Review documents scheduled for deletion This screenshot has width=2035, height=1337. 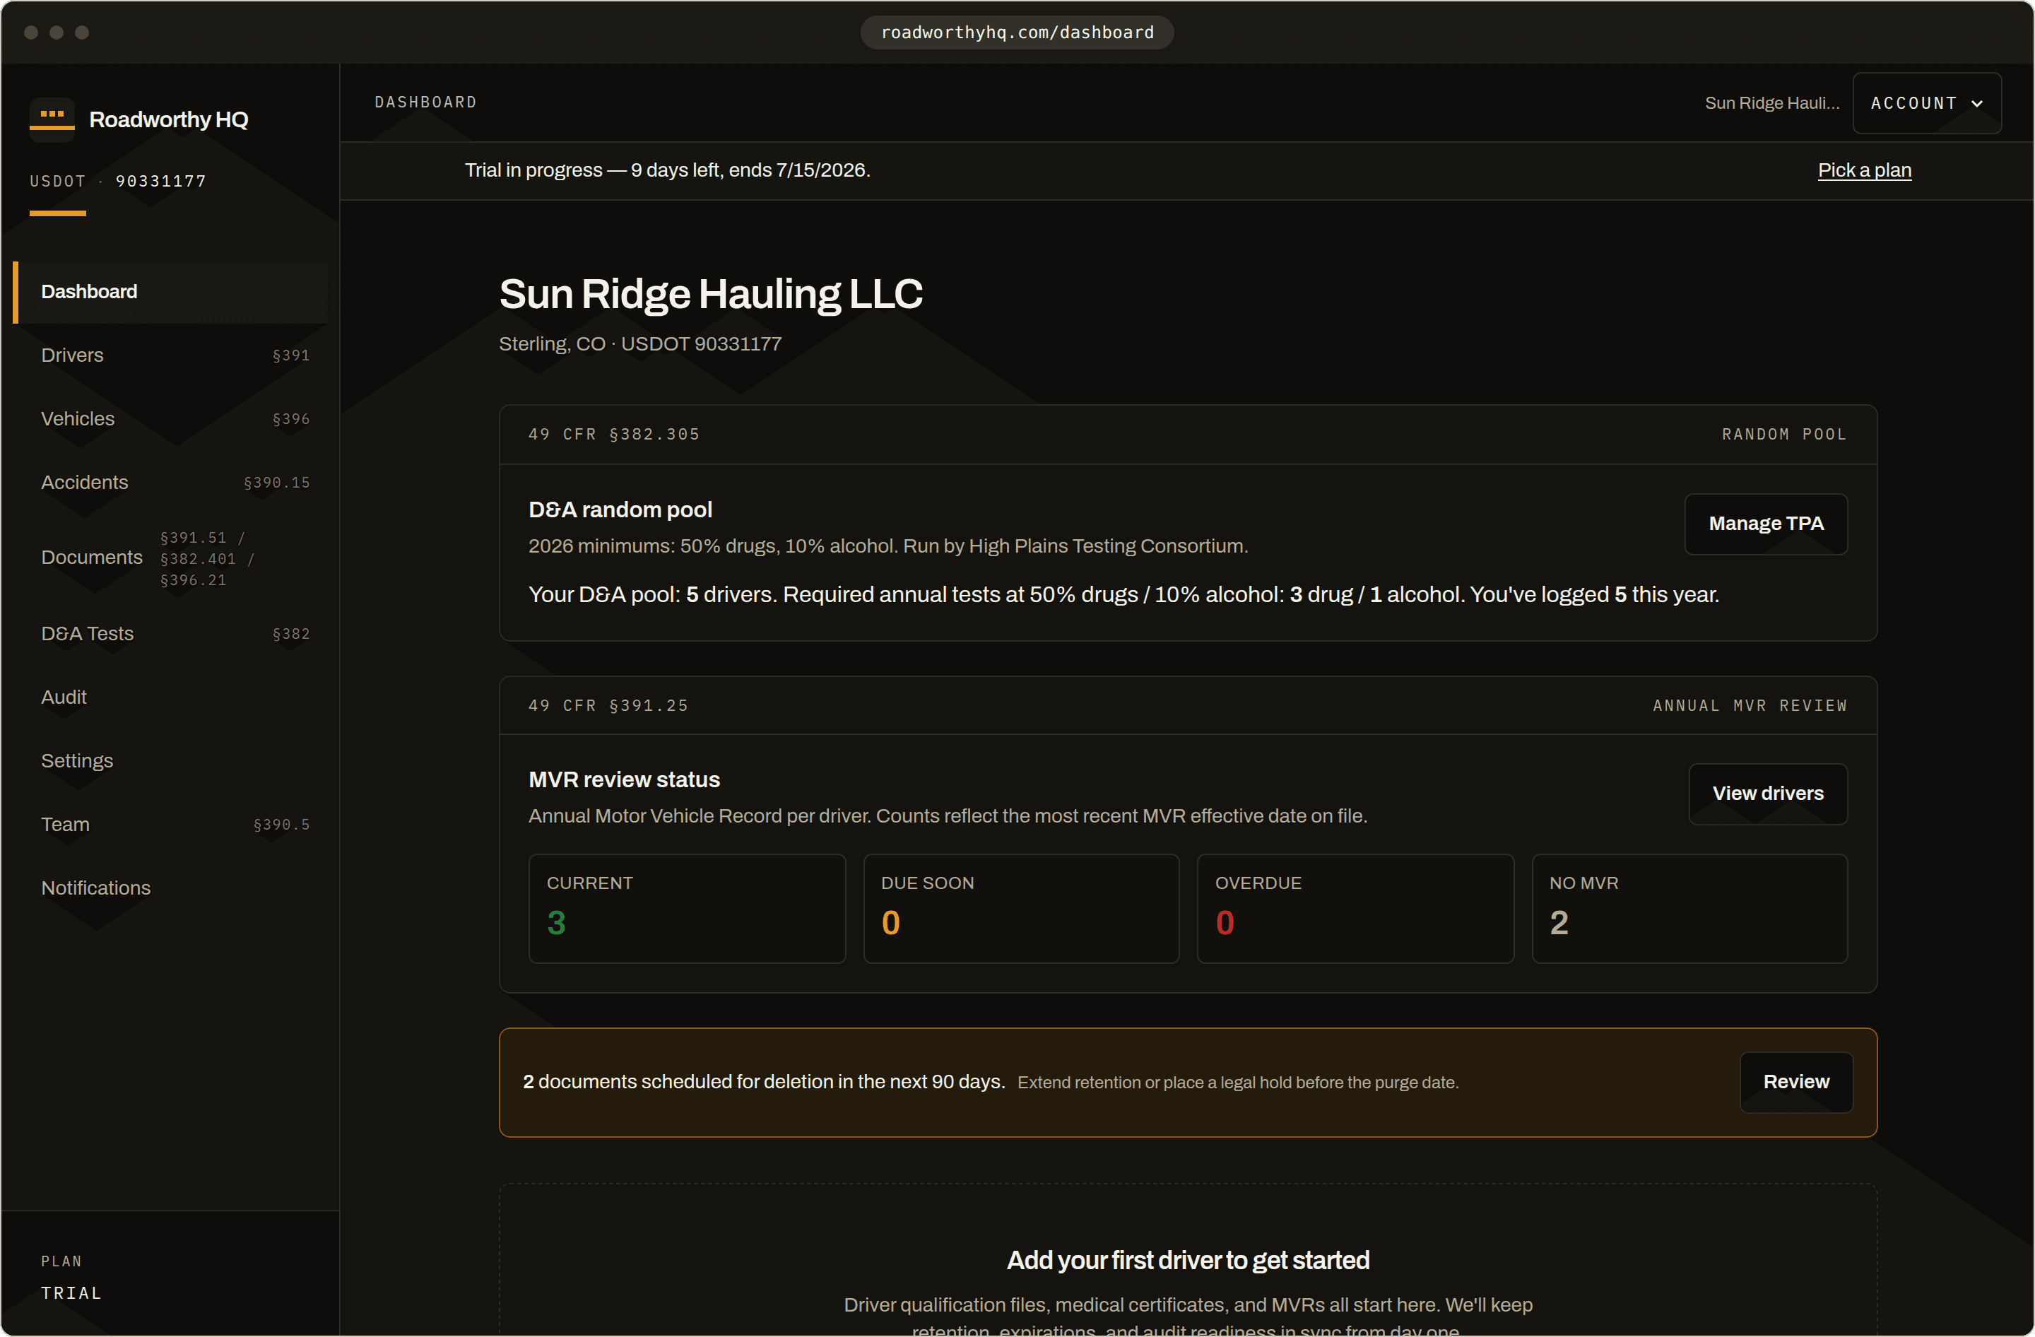point(1795,1083)
